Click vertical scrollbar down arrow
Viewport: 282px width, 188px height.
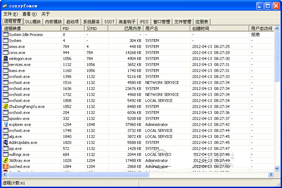tap(277, 169)
